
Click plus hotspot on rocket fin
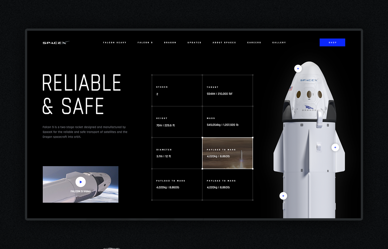pyautogui.click(x=335, y=147)
